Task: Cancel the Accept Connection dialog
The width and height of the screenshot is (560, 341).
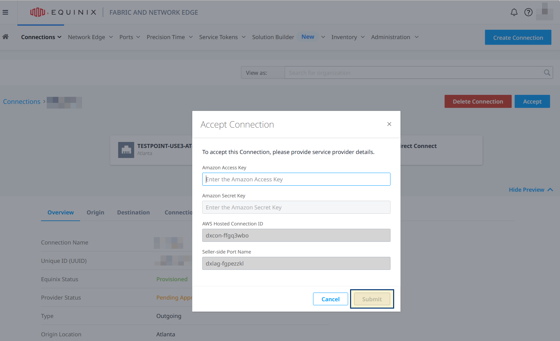Action: (x=330, y=299)
